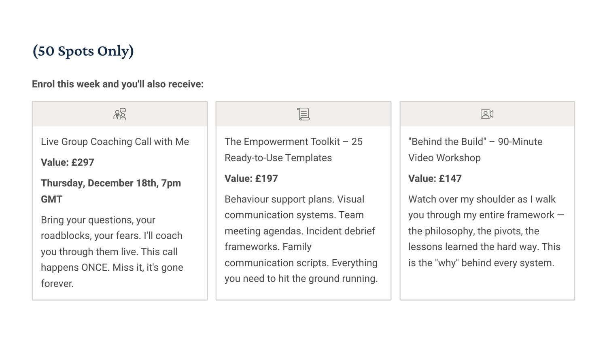Click the 'Bring your questions' description paragraph
Screen dimensions: 607x341
(112, 252)
